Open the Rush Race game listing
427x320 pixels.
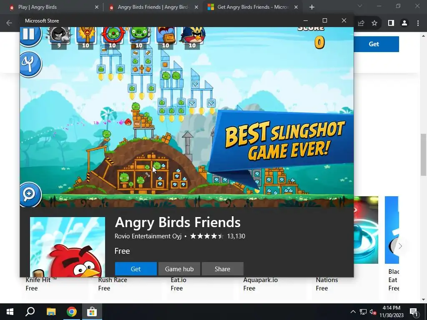[113, 280]
